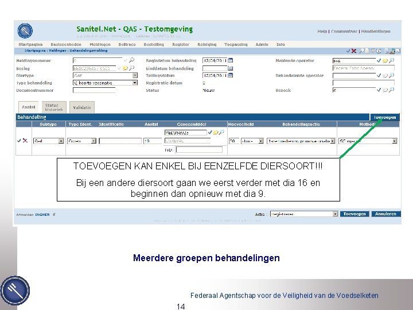Click the Hoeveelheid amount field showing 20
Image resolution: width=413 pixels, height=310 pixels.
[234, 141]
